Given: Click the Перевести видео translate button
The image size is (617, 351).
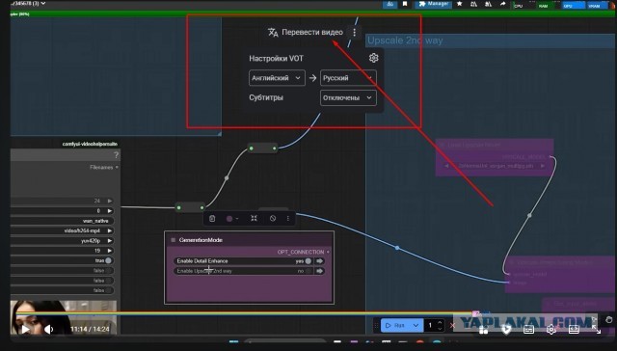Looking at the screenshot, I should click(x=306, y=32).
